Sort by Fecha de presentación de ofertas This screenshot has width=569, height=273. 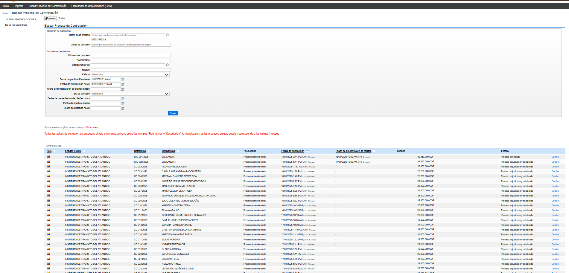(353, 151)
